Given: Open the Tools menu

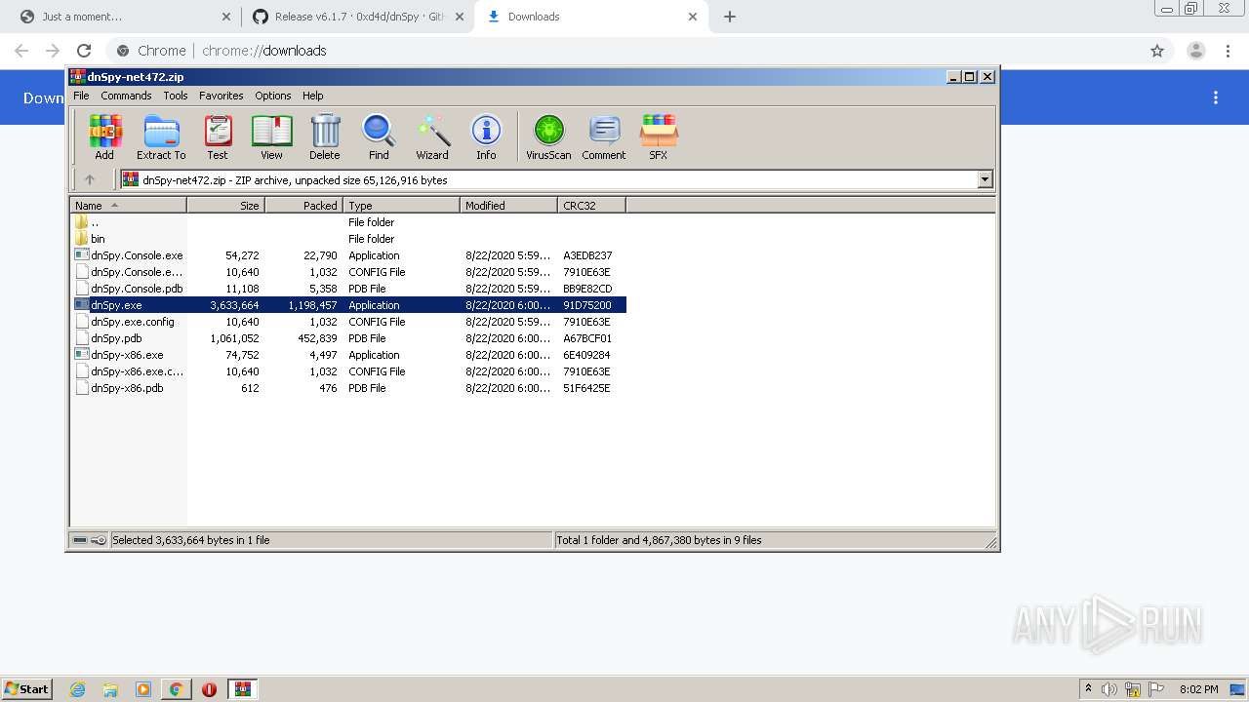Looking at the screenshot, I should tap(176, 96).
